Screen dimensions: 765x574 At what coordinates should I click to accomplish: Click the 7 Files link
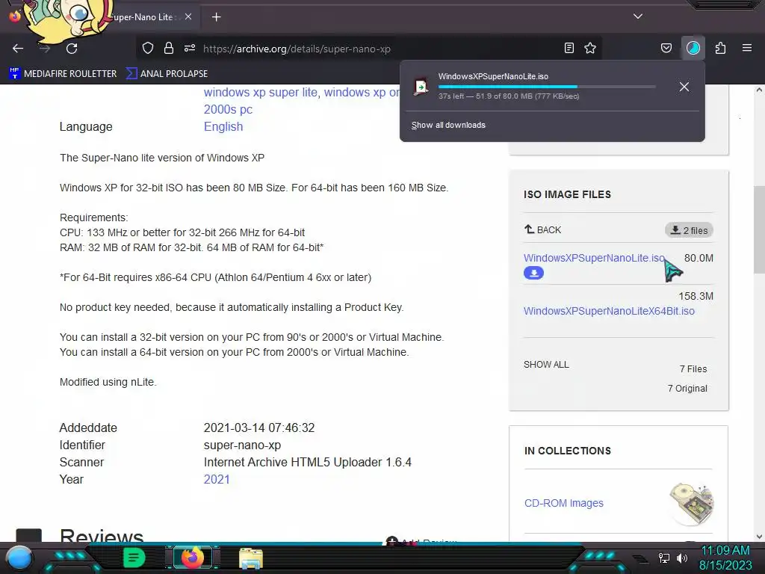coord(693,369)
